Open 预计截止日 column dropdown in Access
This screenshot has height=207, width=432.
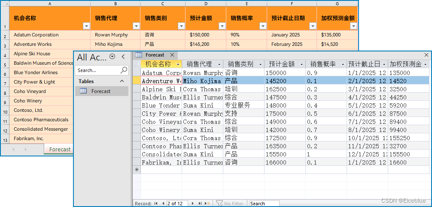coord(384,64)
